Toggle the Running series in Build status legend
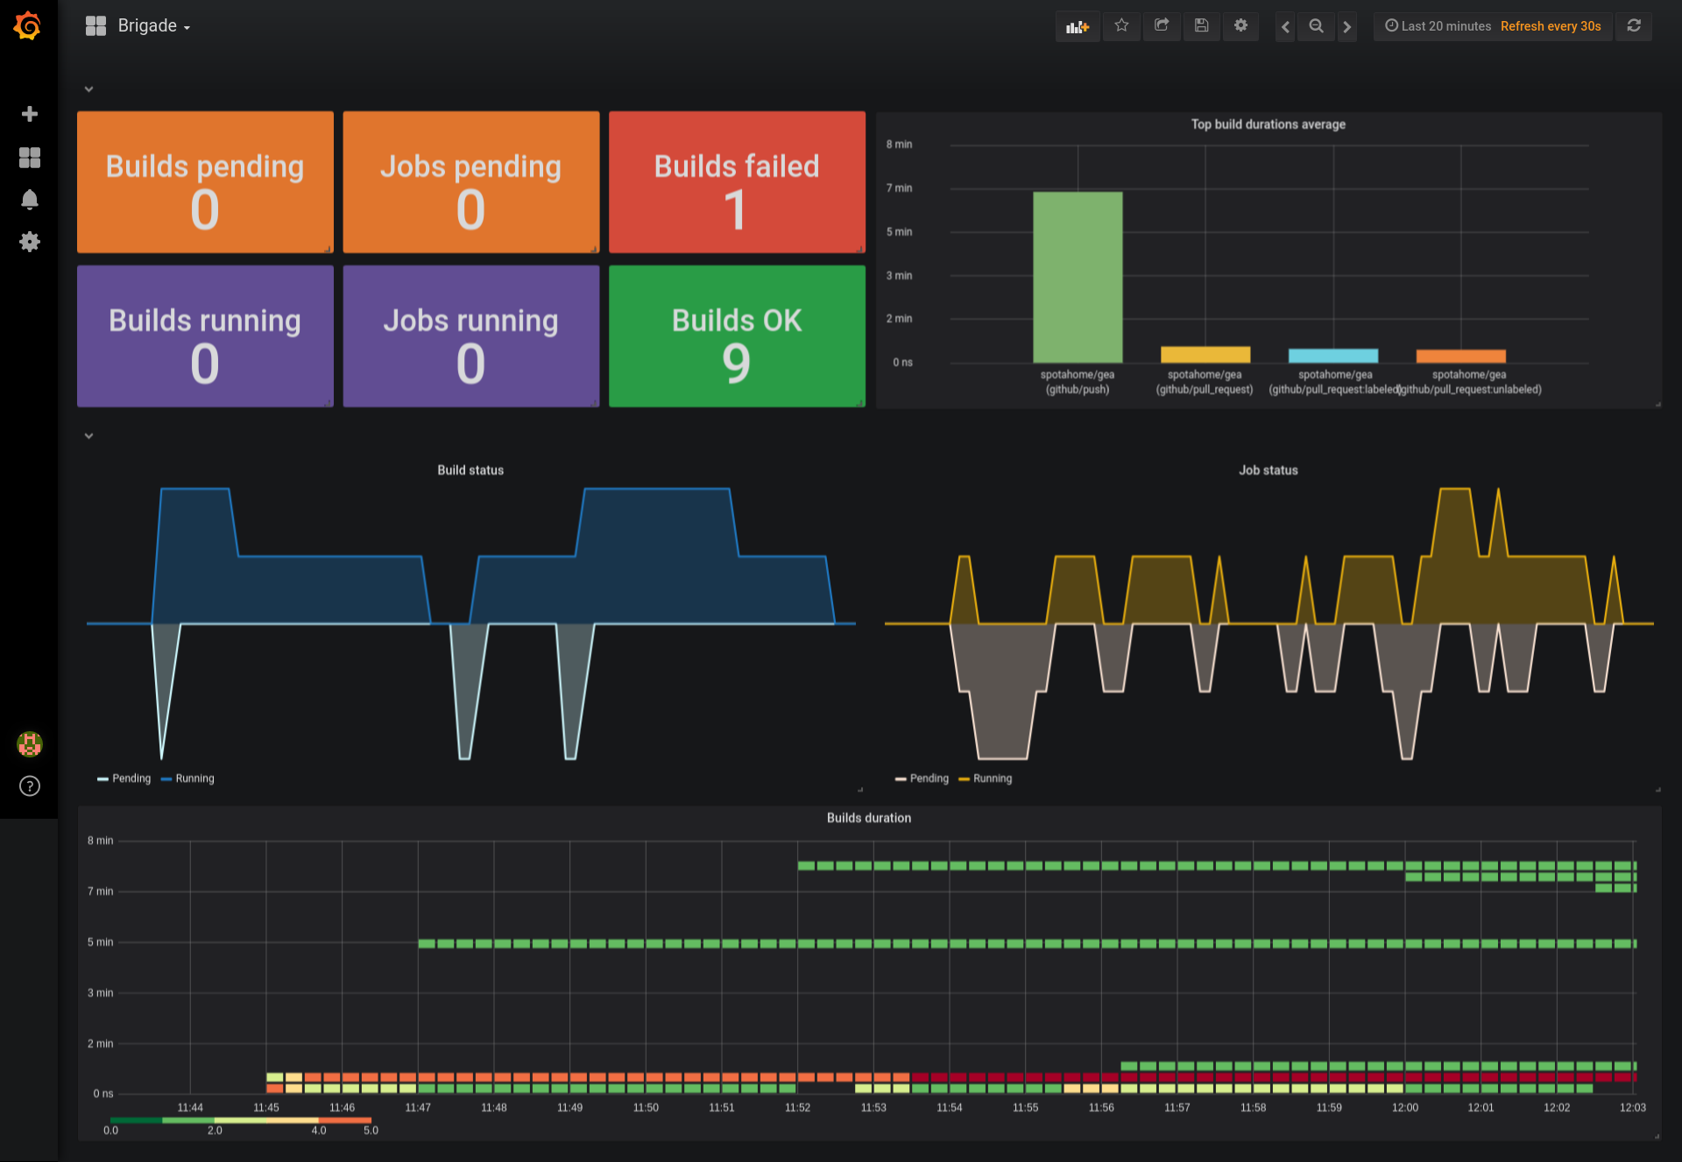Viewport: 1682px width, 1162px height. click(x=194, y=778)
